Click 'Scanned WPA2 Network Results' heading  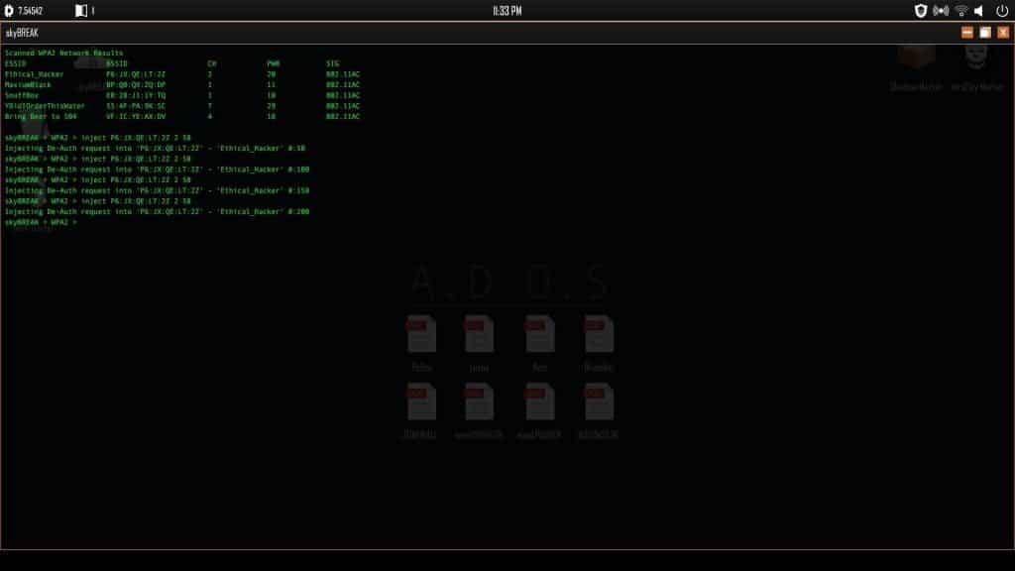click(63, 54)
